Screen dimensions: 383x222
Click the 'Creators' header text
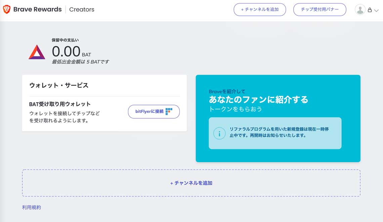(82, 9)
